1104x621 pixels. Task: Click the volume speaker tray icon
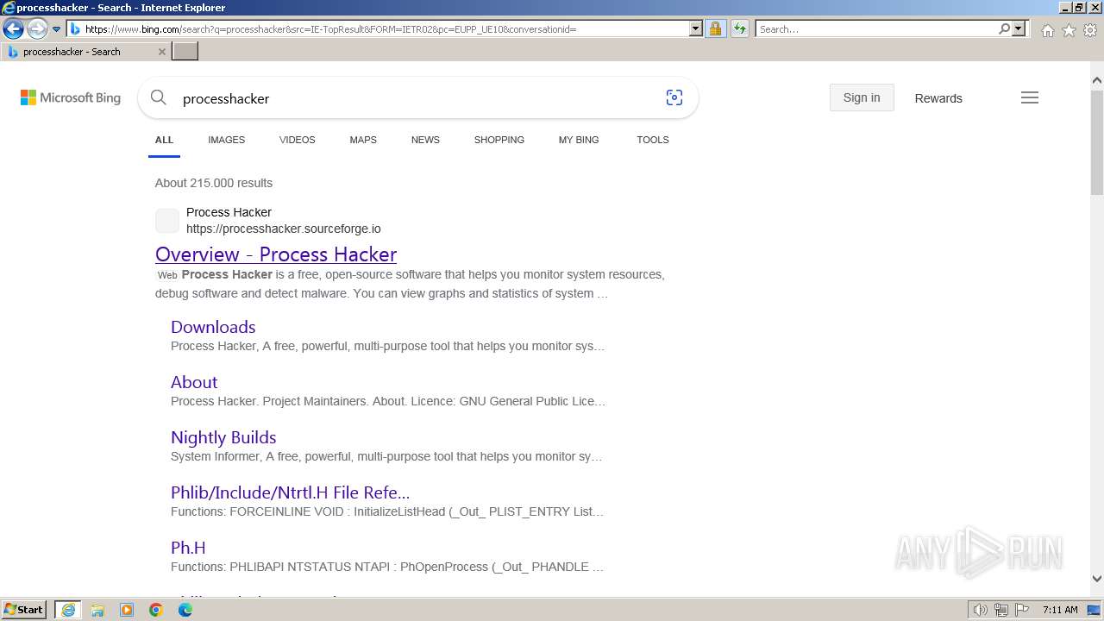click(x=981, y=610)
